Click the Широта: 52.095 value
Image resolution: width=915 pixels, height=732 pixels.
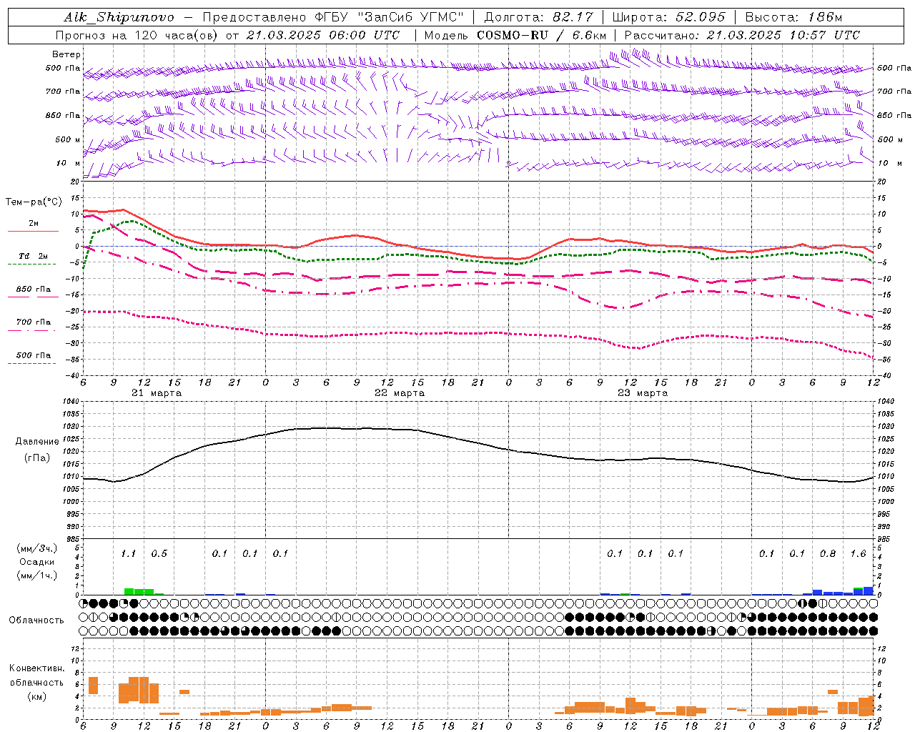(x=669, y=17)
